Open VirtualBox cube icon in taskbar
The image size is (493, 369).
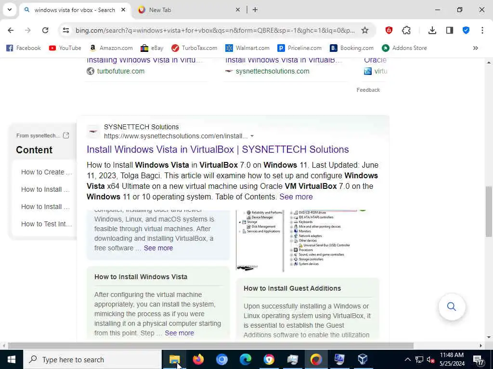pyautogui.click(x=363, y=359)
